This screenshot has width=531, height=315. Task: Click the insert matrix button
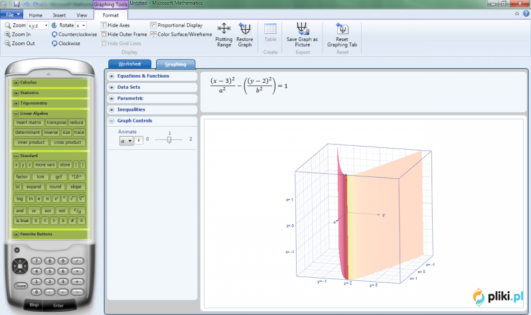click(29, 123)
